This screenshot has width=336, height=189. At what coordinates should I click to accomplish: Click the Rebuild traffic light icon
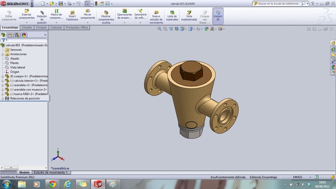(96, 4)
